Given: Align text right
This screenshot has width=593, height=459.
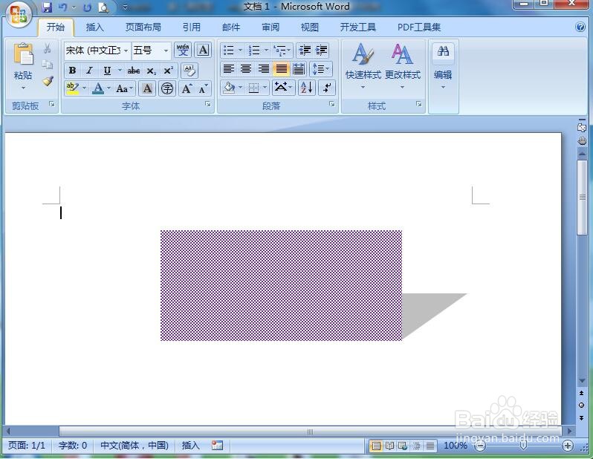Looking at the screenshot, I should 264,69.
